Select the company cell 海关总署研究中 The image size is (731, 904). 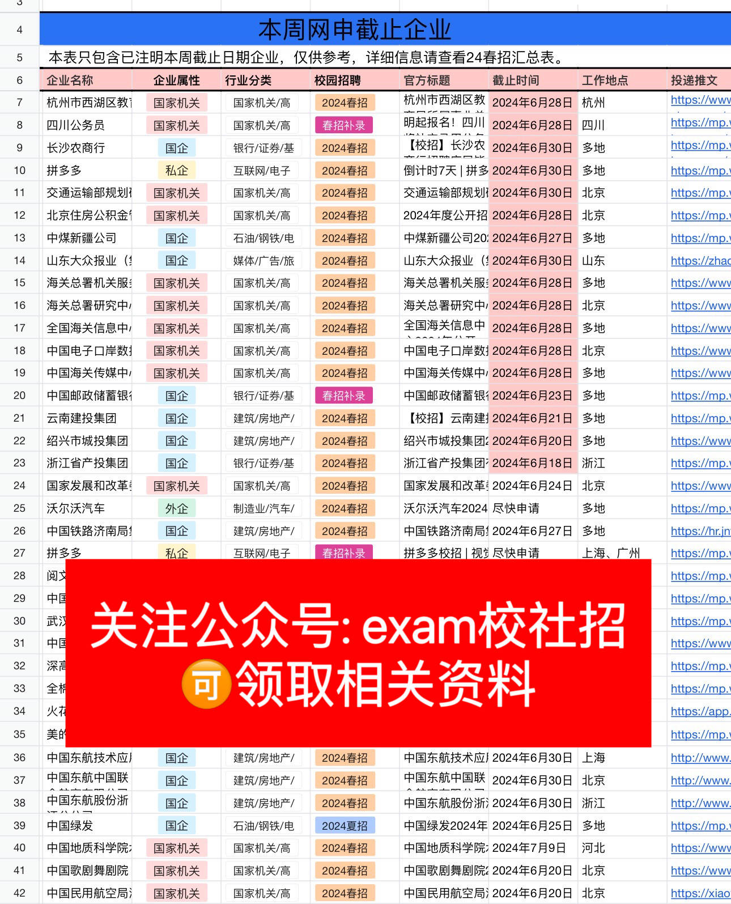pos(86,305)
